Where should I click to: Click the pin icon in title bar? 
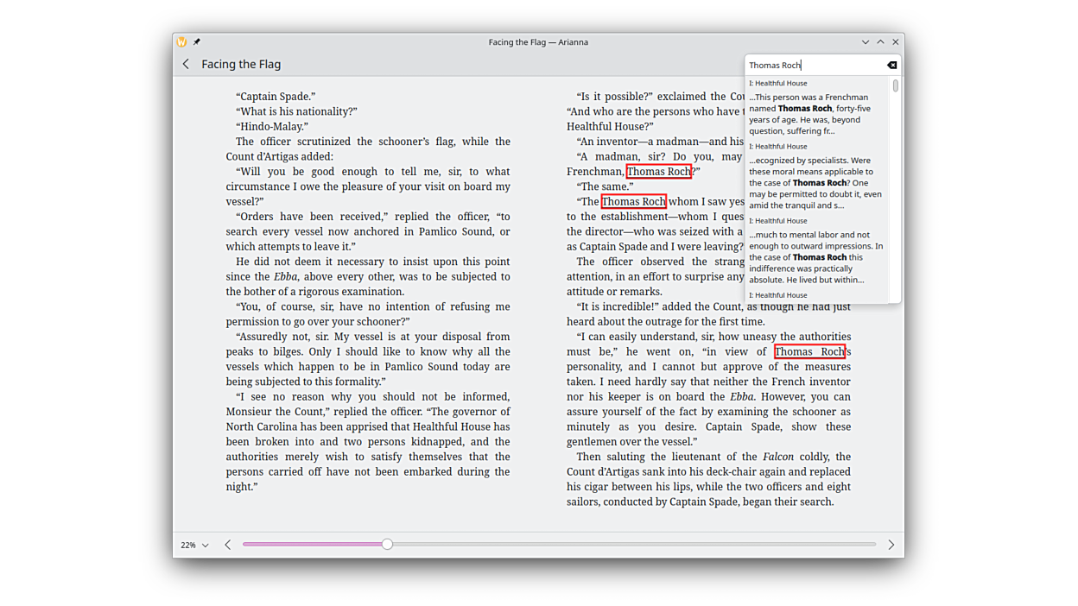pos(197,41)
